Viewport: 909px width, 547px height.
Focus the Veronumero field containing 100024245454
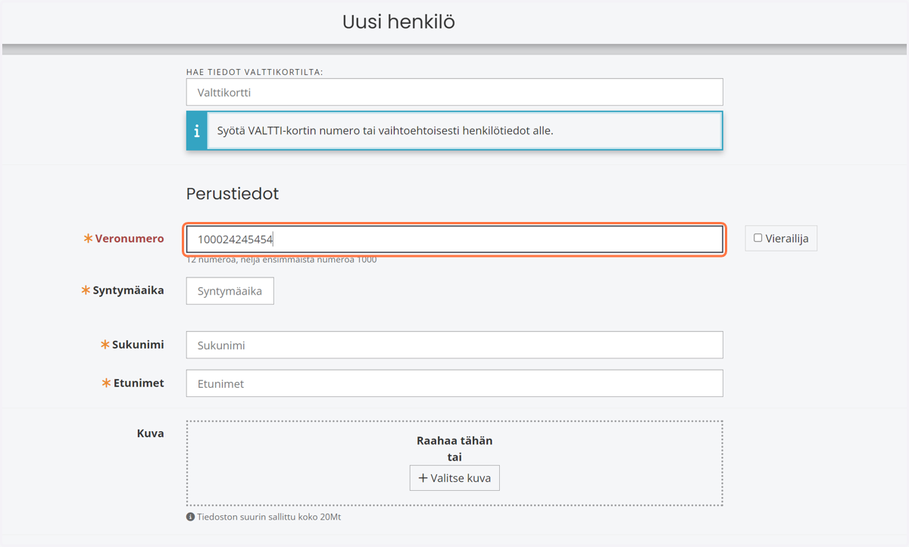454,239
